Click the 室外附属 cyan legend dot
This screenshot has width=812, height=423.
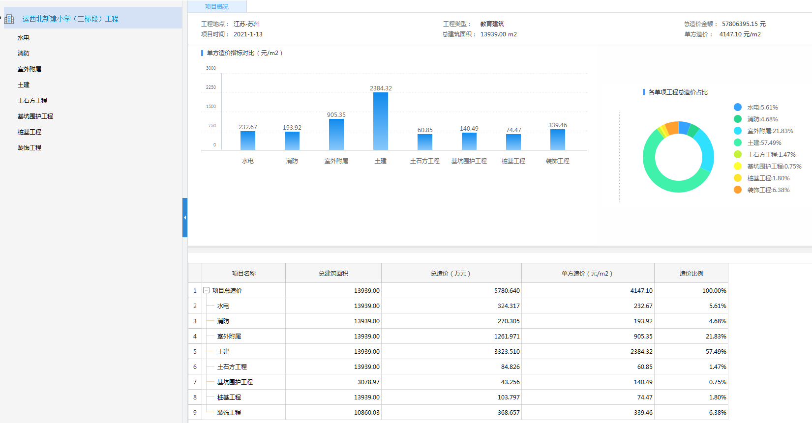(x=738, y=131)
